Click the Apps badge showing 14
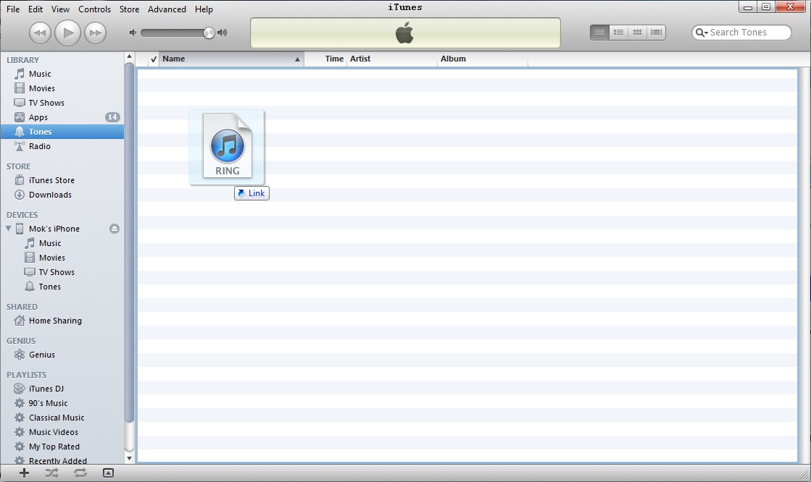 coord(112,117)
